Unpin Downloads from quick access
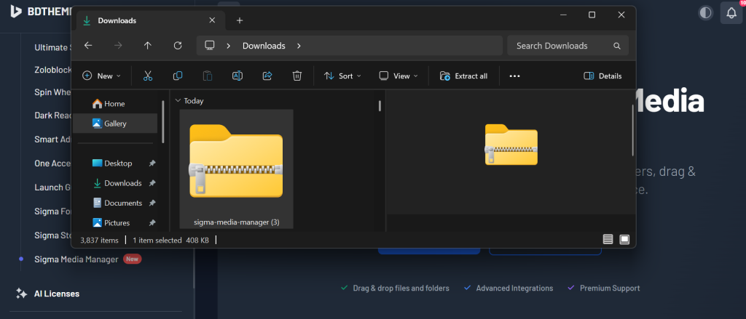746x319 pixels. pyautogui.click(x=152, y=183)
